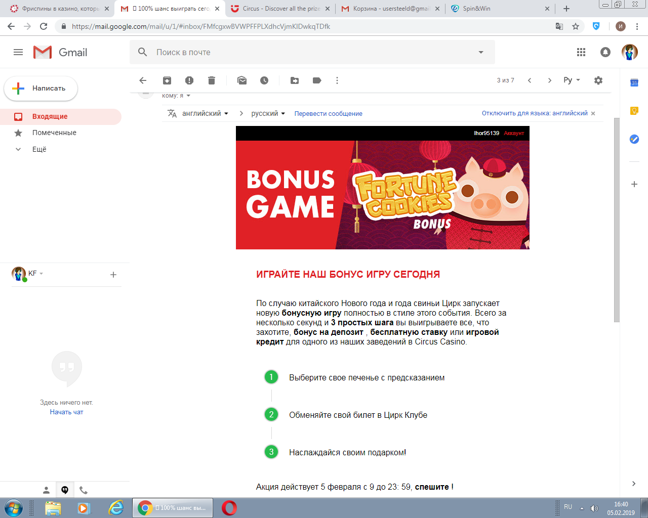This screenshot has width=648, height=518.
Task: Open Google apps grid
Action: pyautogui.click(x=581, y=52)
